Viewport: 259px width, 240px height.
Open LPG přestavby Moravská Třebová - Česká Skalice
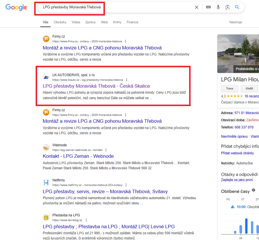[96, 86]
